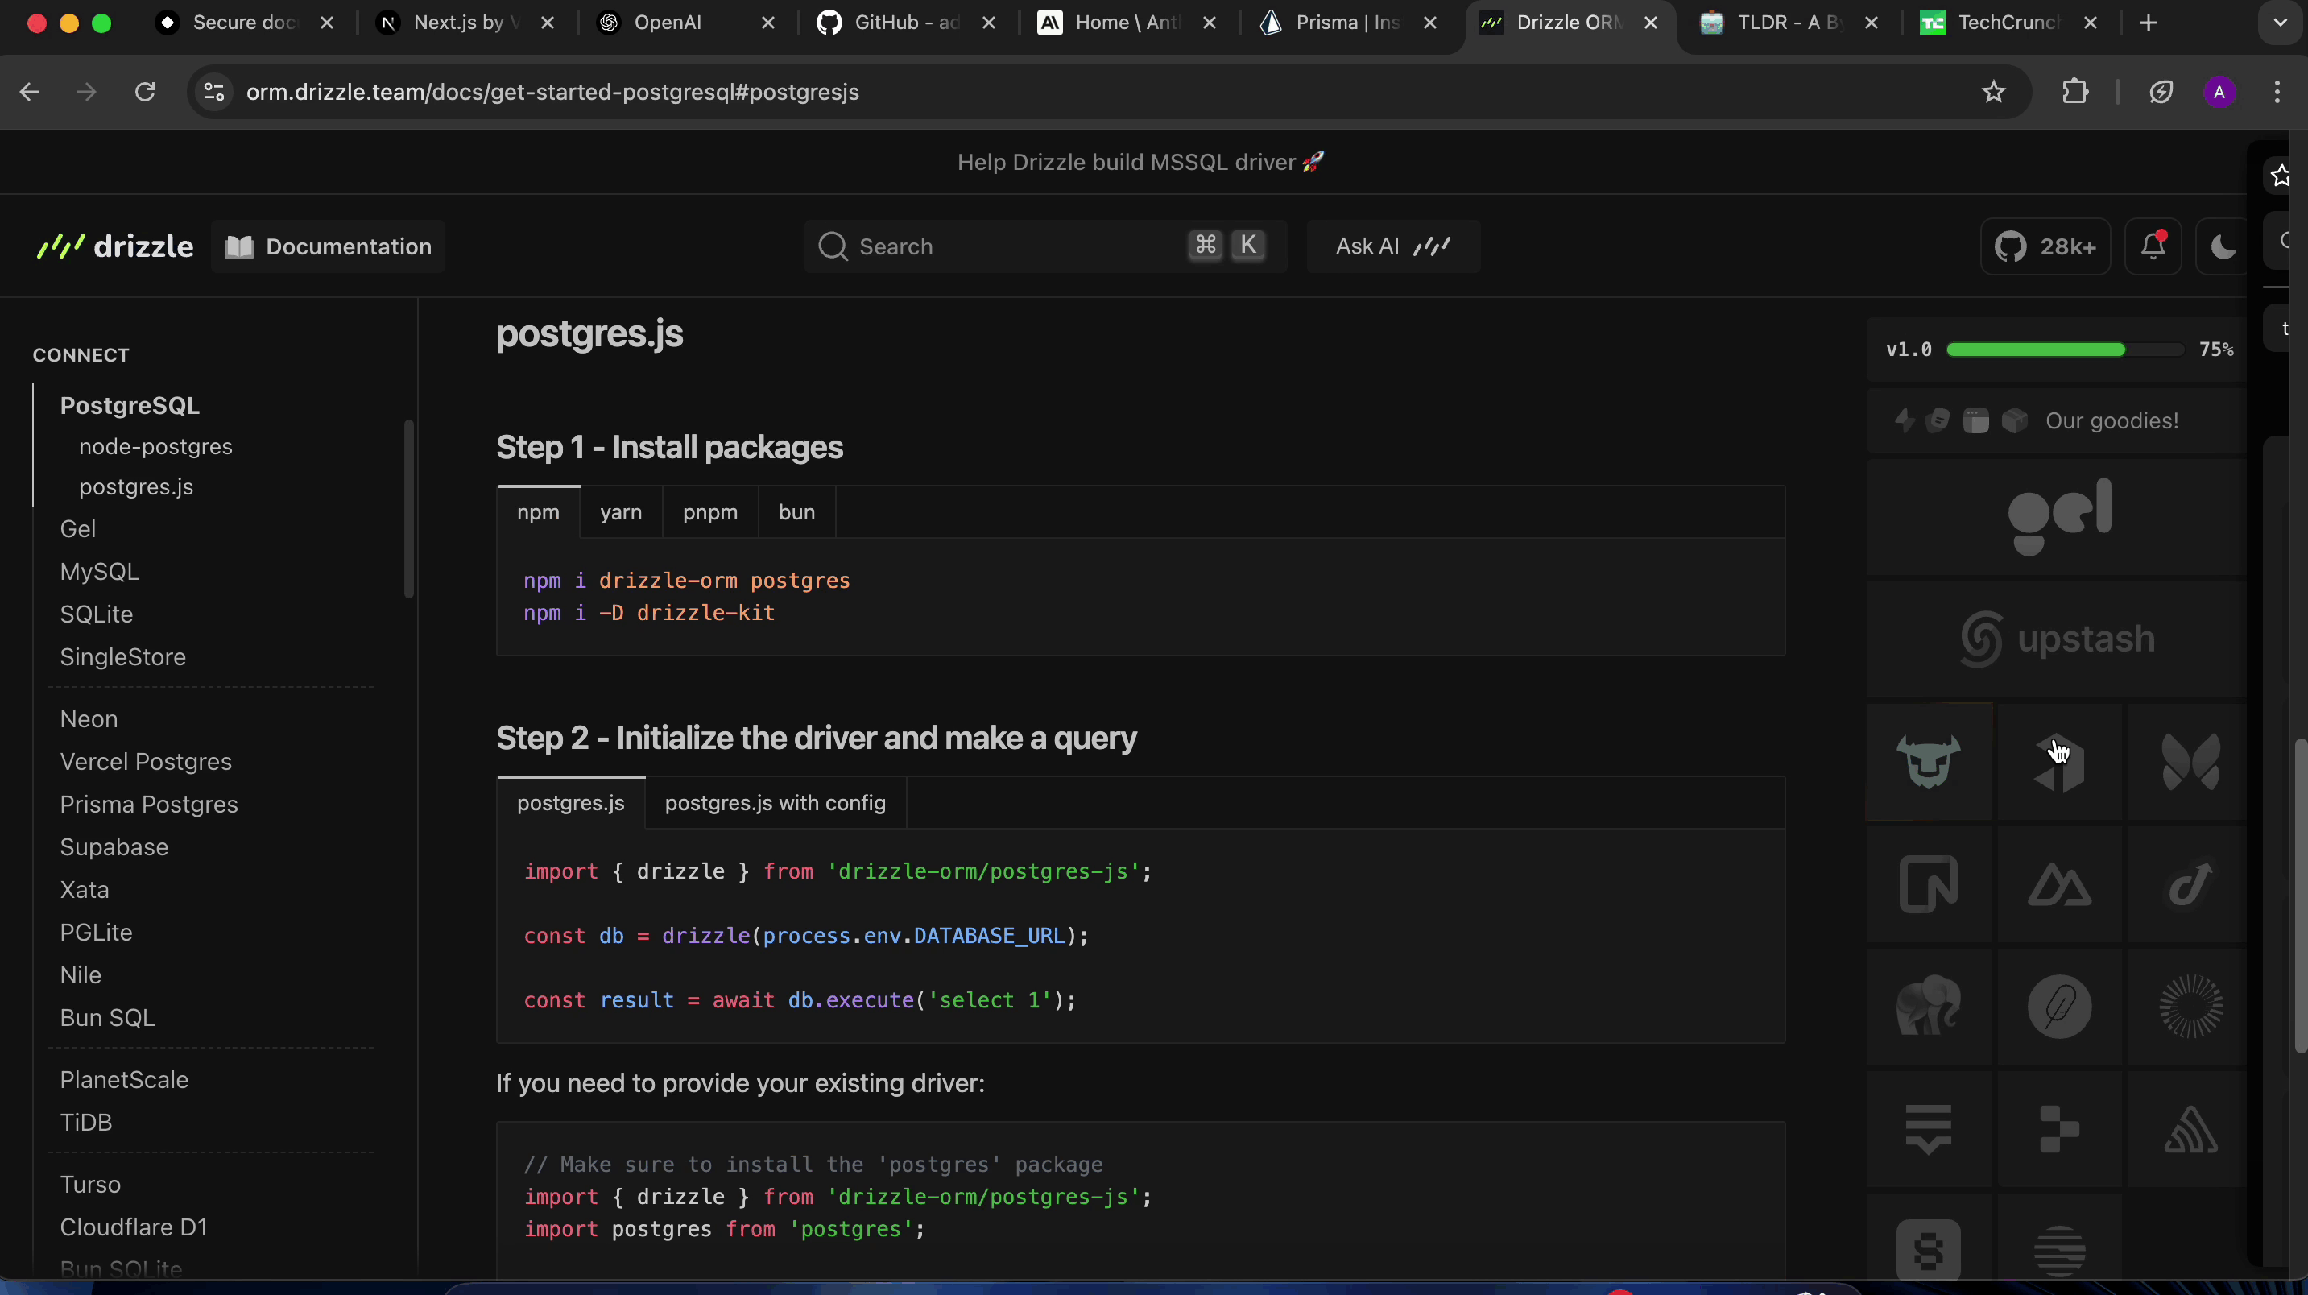The image size is (2308, 1295).
Task: Open the TiDB sidebar link
Action: pyautogui.click(x=86, y=1122)
